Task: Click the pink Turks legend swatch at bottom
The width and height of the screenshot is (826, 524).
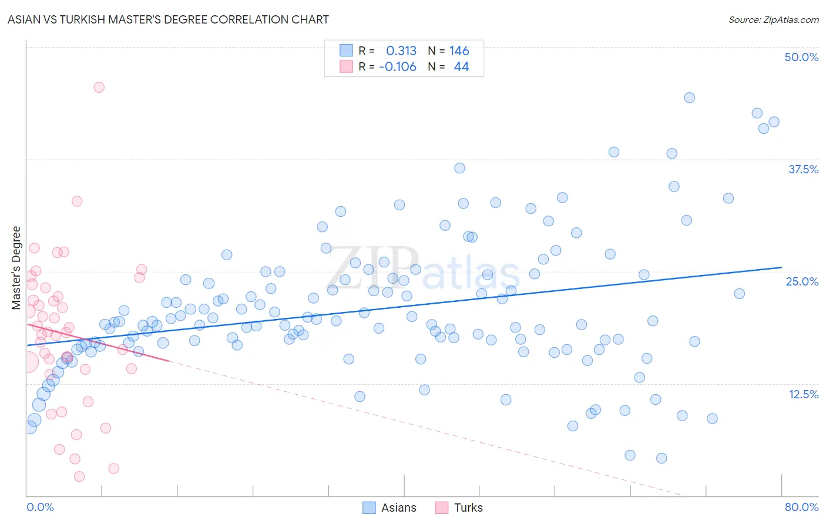Action: point(442,508)
